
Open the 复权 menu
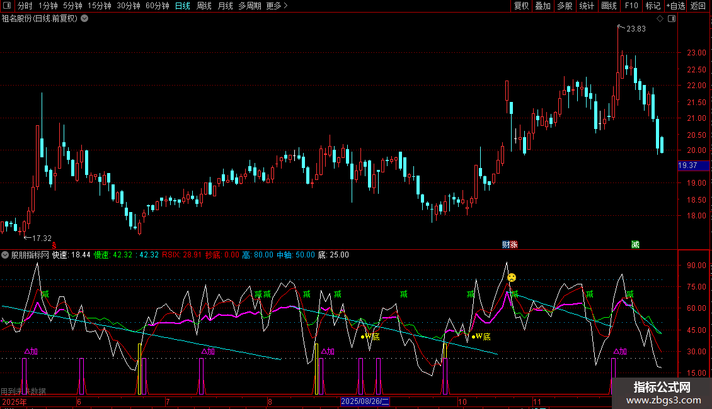521,6
